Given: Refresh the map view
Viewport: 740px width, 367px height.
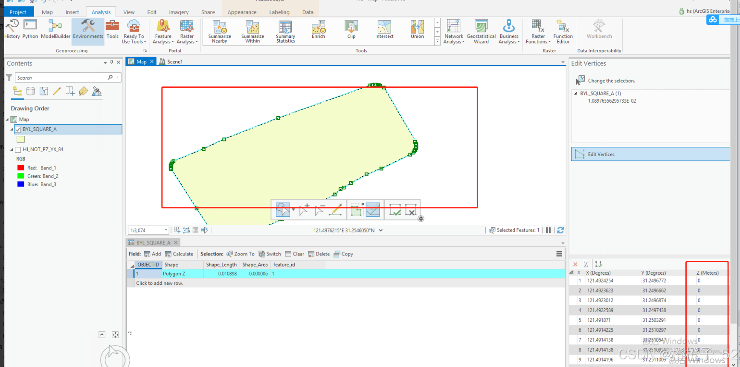Looking at the screenshot, I should (560, 230).
